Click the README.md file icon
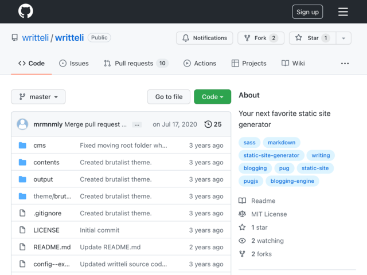Image resolution: width=367 pixels, height=275 pixels. [22, 247]
